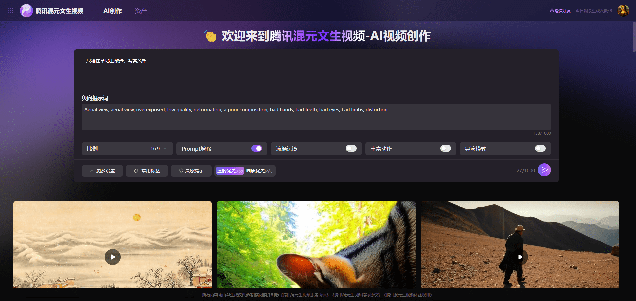This screenshot has height=301, width=636.
Task: Submit the prompt with send arrow button
Action: (544, 170)
